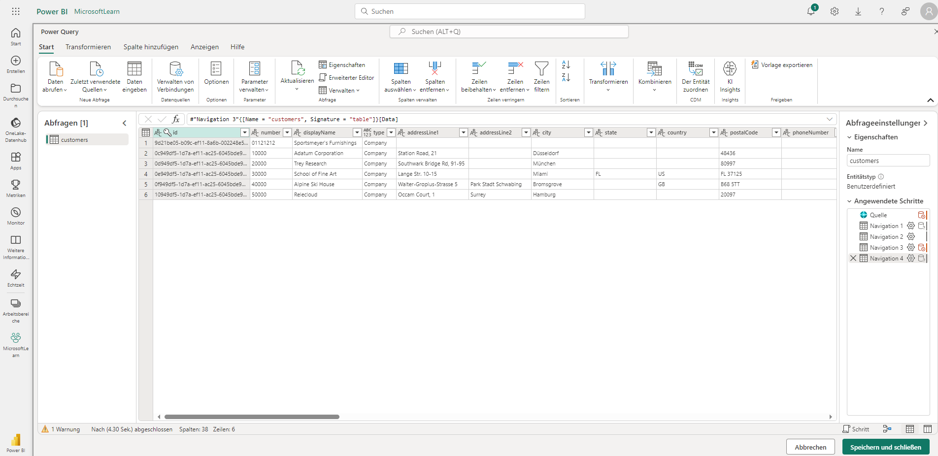Open the Kombinieren dropdown
Viewport: 938px width, 456px height.
point(655,76)
